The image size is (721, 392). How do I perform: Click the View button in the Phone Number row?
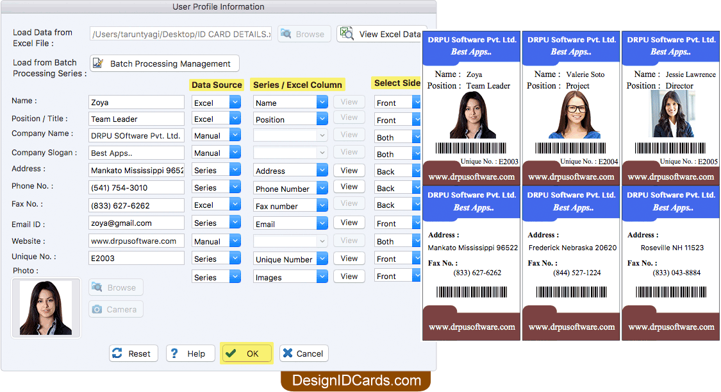point(349,186)
